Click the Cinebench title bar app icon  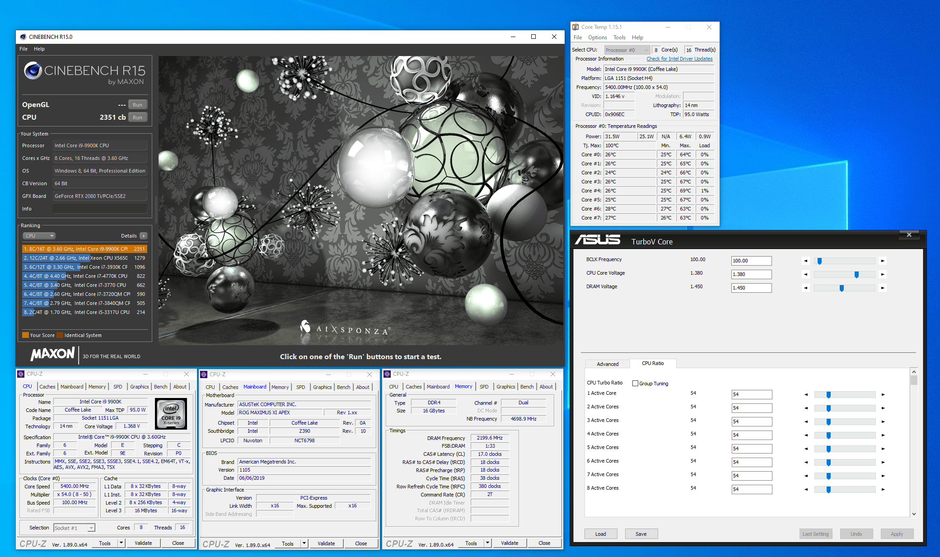tap(23, 37)
